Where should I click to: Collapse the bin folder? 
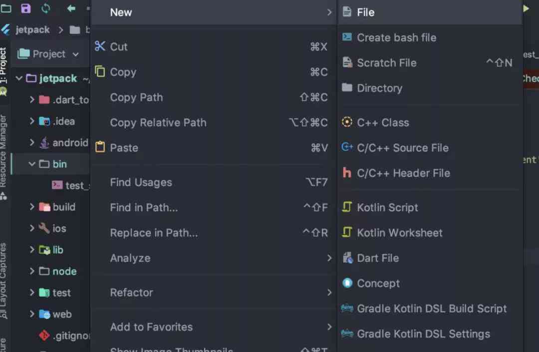[x=32, y=164]
